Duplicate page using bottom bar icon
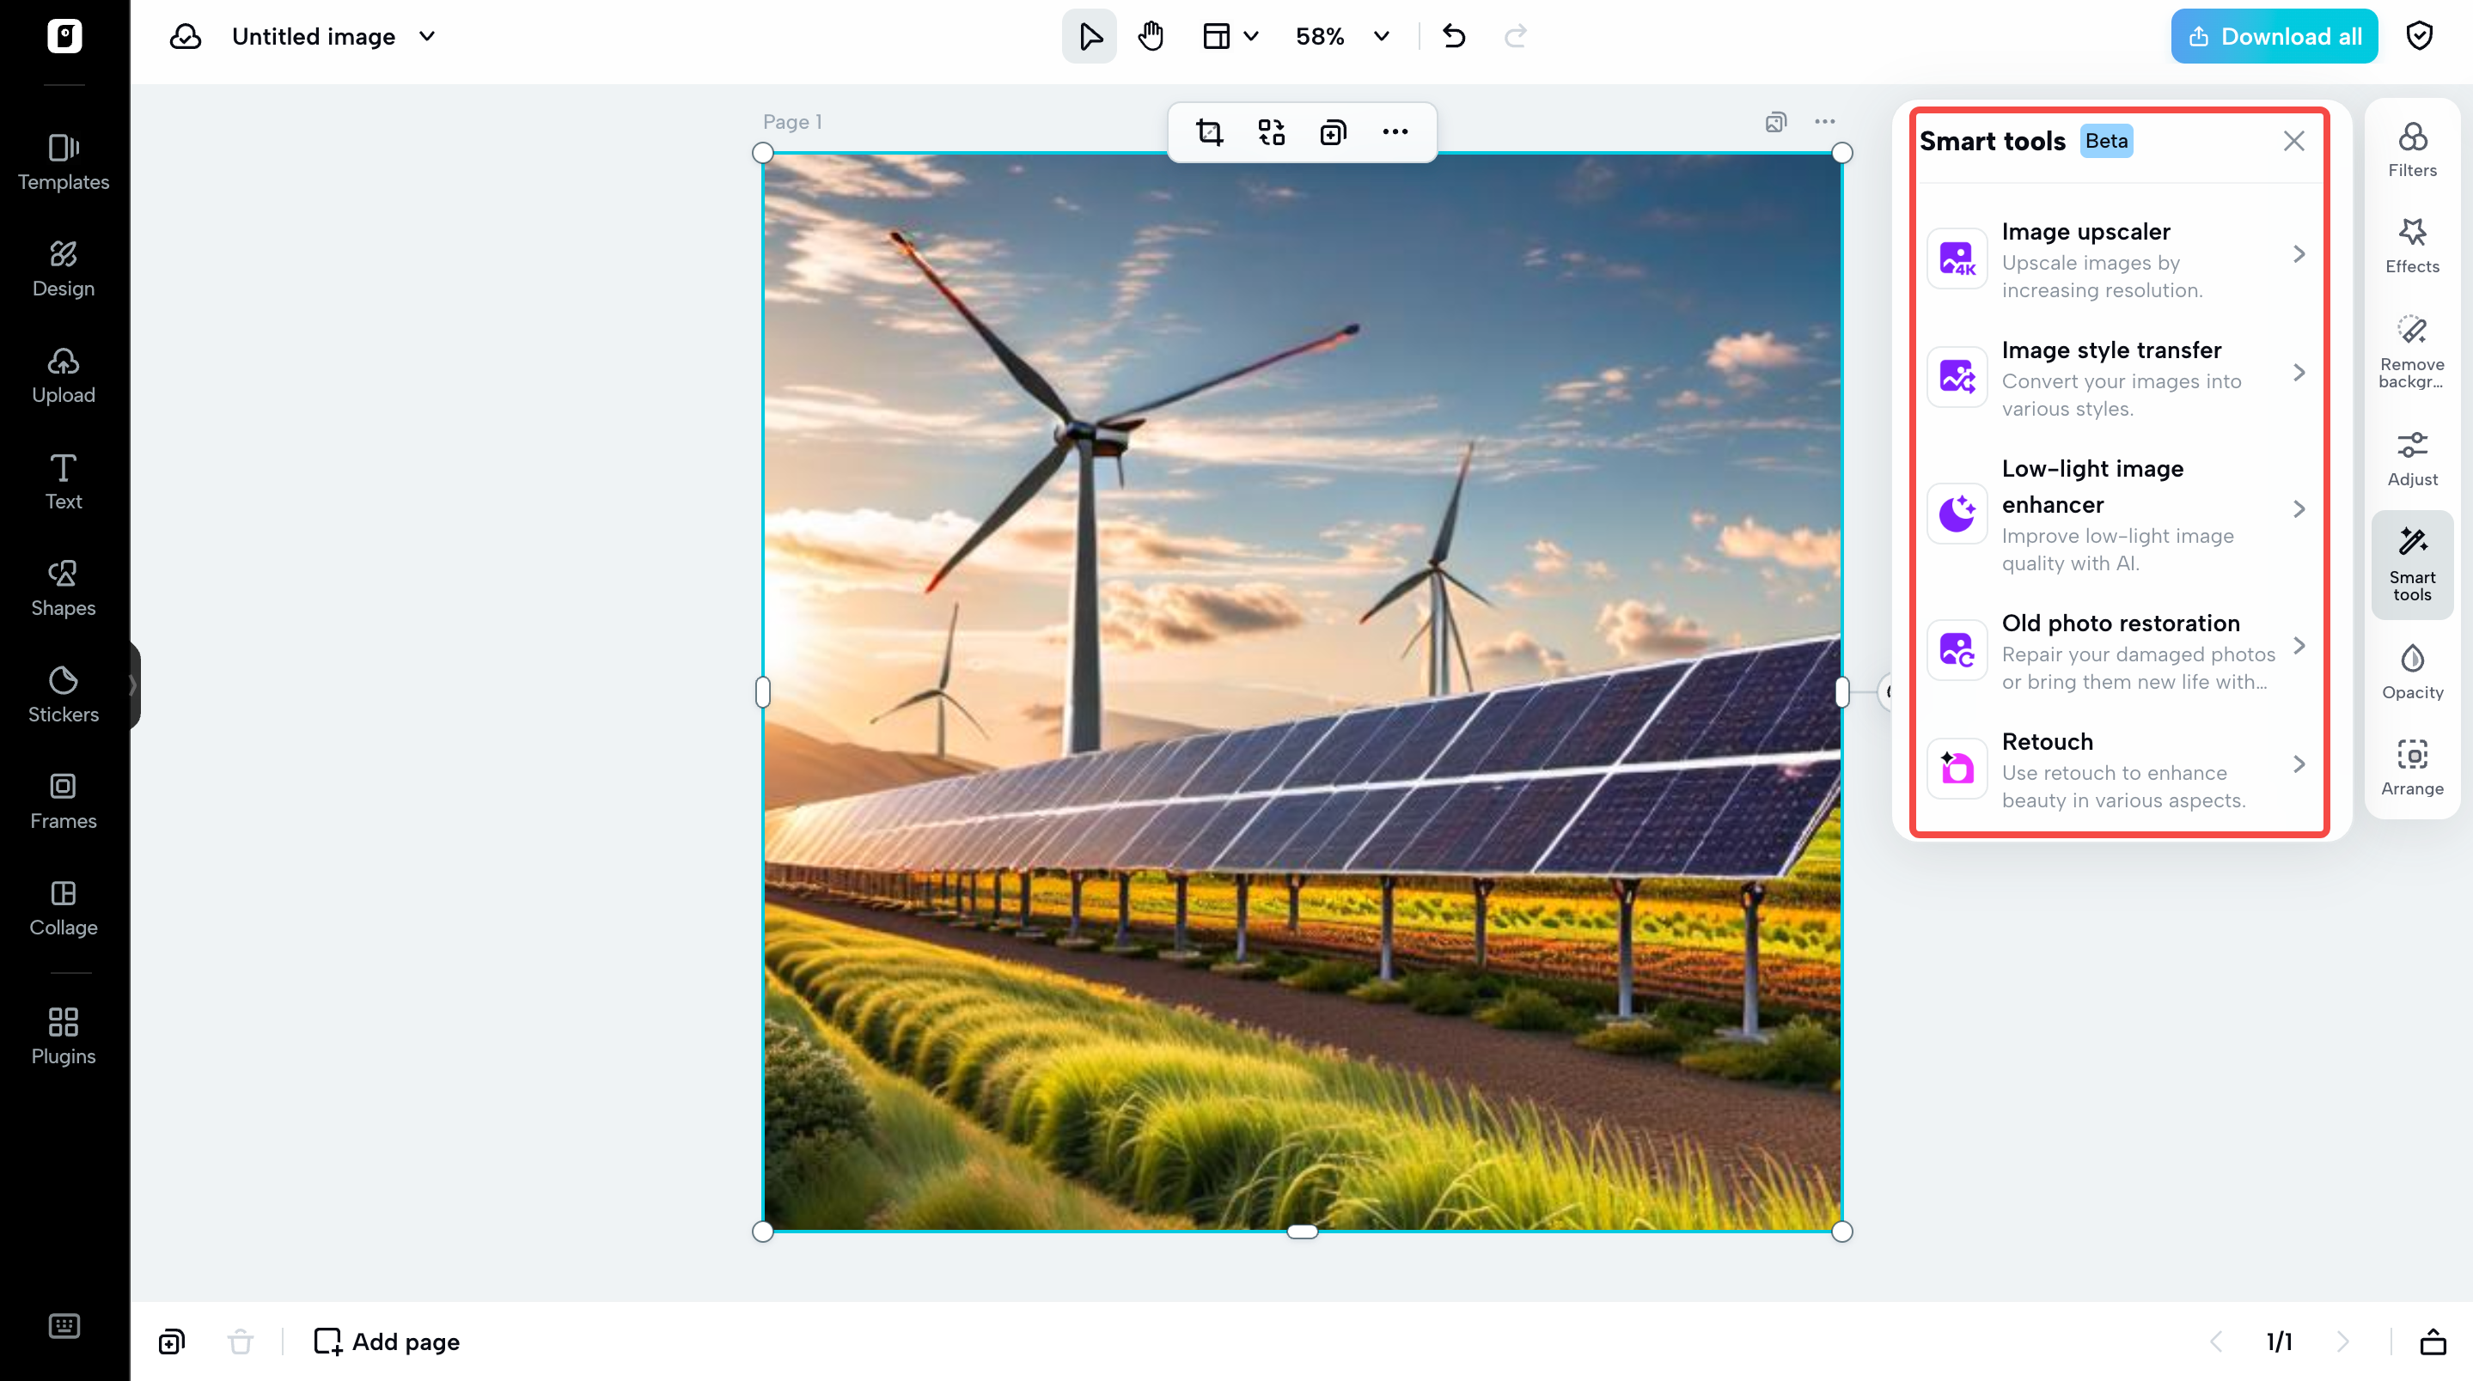 172,1341
